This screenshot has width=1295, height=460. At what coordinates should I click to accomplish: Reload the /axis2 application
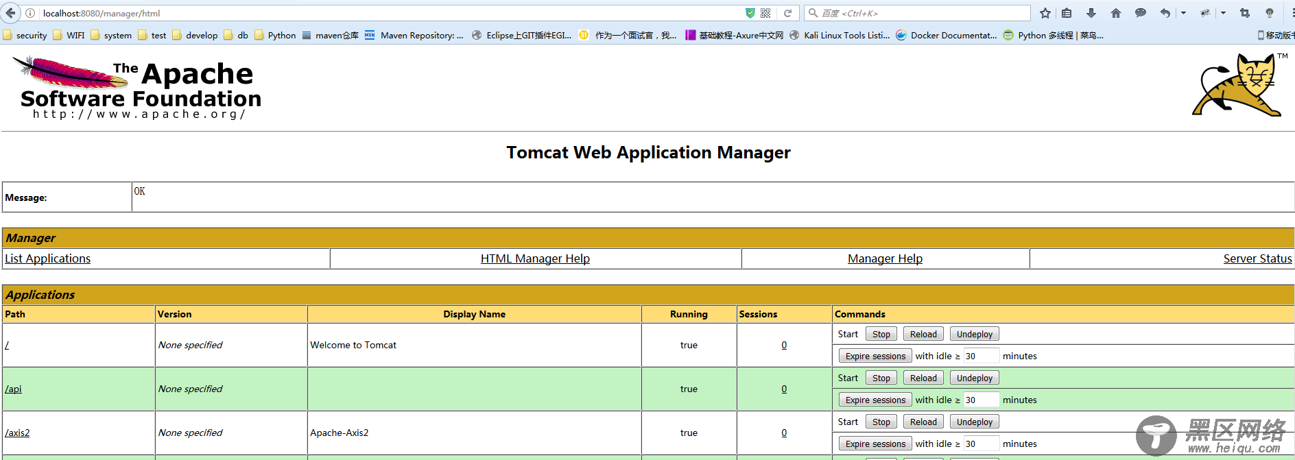923,422
